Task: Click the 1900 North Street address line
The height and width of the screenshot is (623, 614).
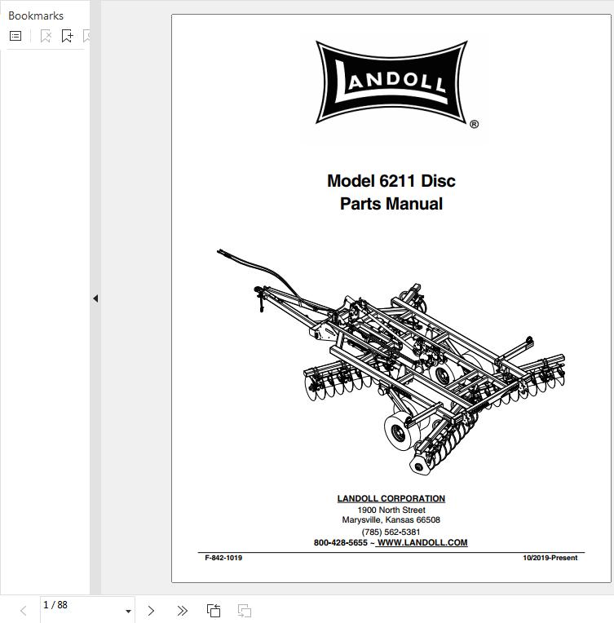Action: [x=391, y=510]
